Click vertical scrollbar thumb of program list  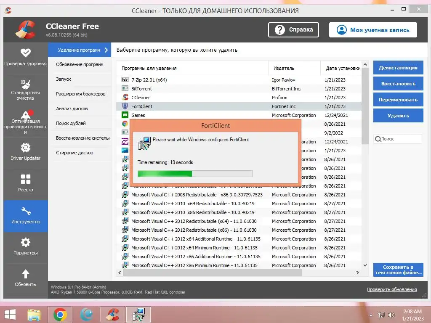point(365,106)
